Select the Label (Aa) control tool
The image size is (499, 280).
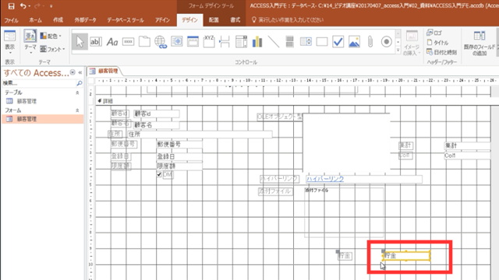point(112,41)
